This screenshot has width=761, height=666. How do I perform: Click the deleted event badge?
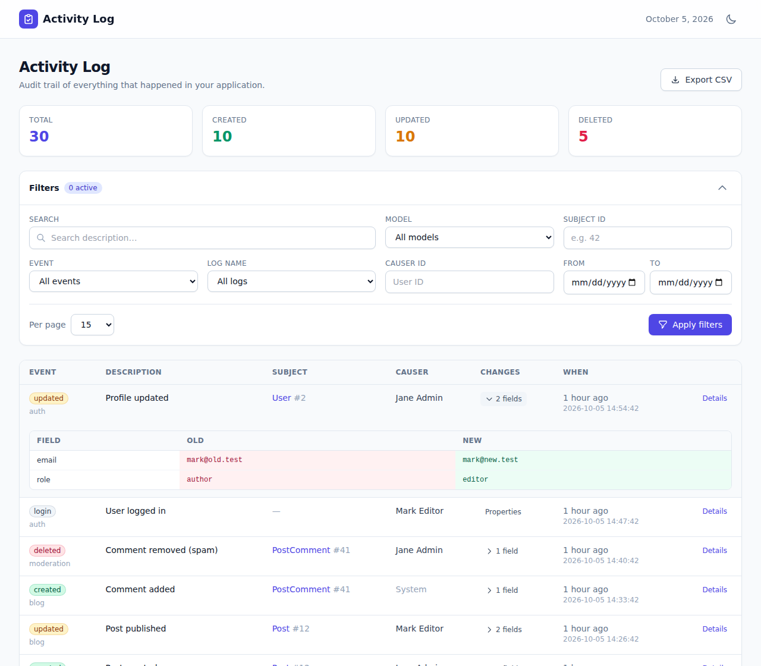47,551
